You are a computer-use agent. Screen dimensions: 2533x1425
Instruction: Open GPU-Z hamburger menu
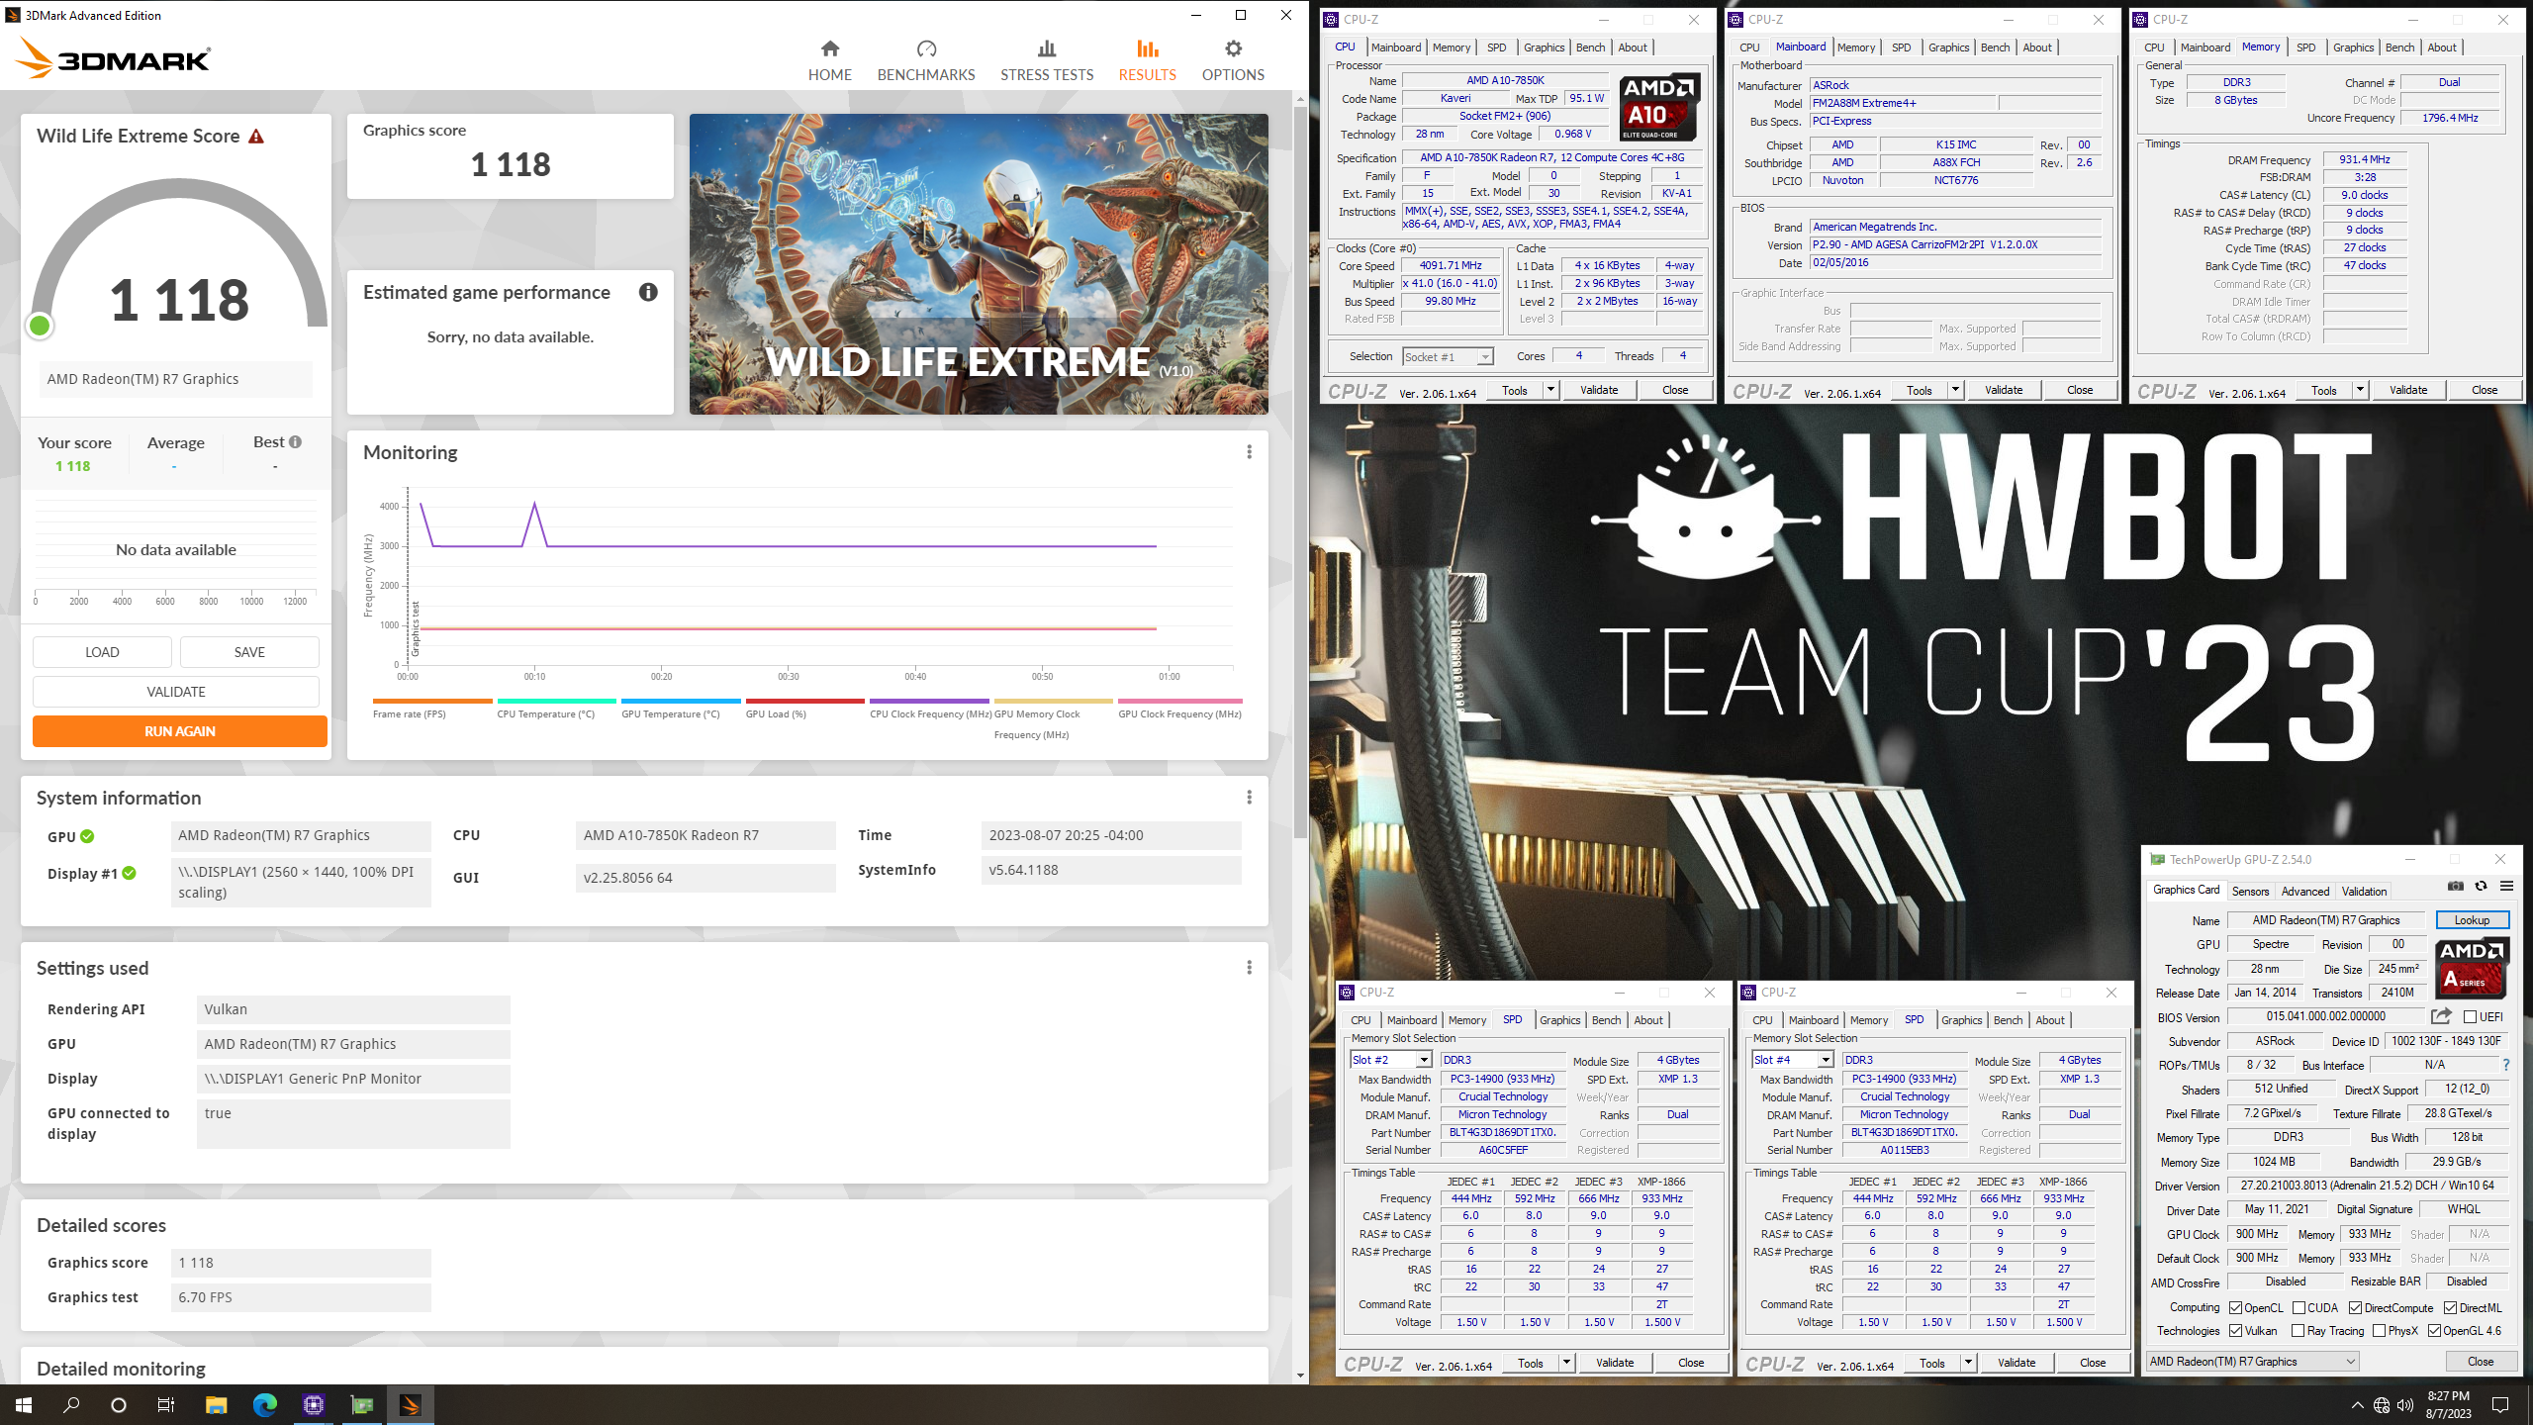2506,887
